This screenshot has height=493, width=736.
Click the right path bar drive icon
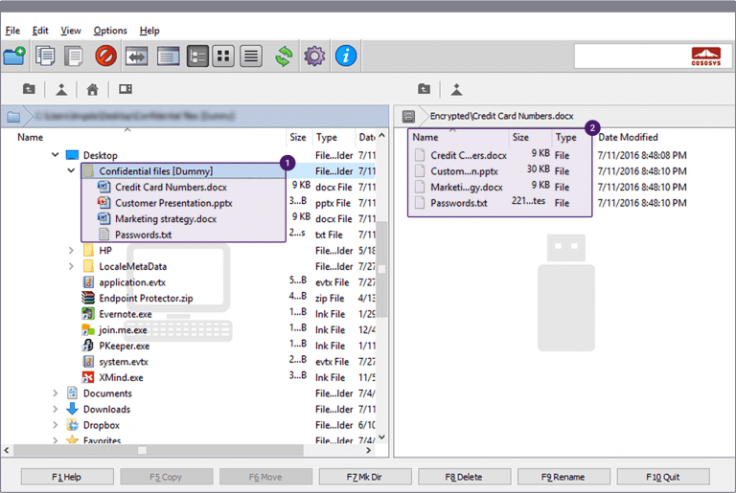408,117
